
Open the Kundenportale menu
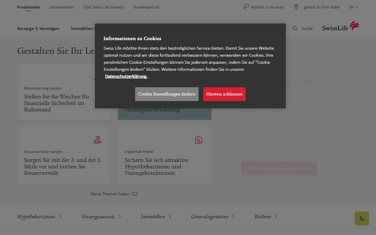pos(147,7)
